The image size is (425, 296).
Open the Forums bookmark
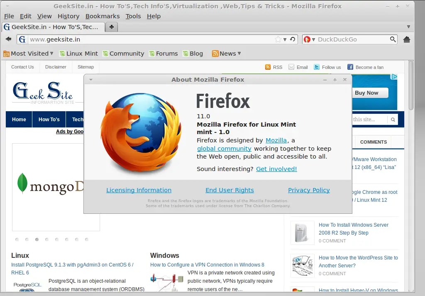(x=164, y=54)
